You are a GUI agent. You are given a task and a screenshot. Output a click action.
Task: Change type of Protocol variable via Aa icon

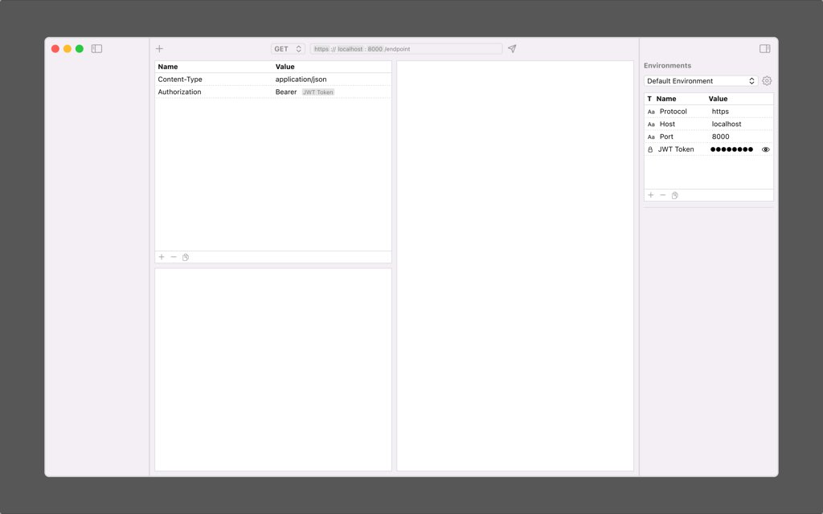[651, 112]
